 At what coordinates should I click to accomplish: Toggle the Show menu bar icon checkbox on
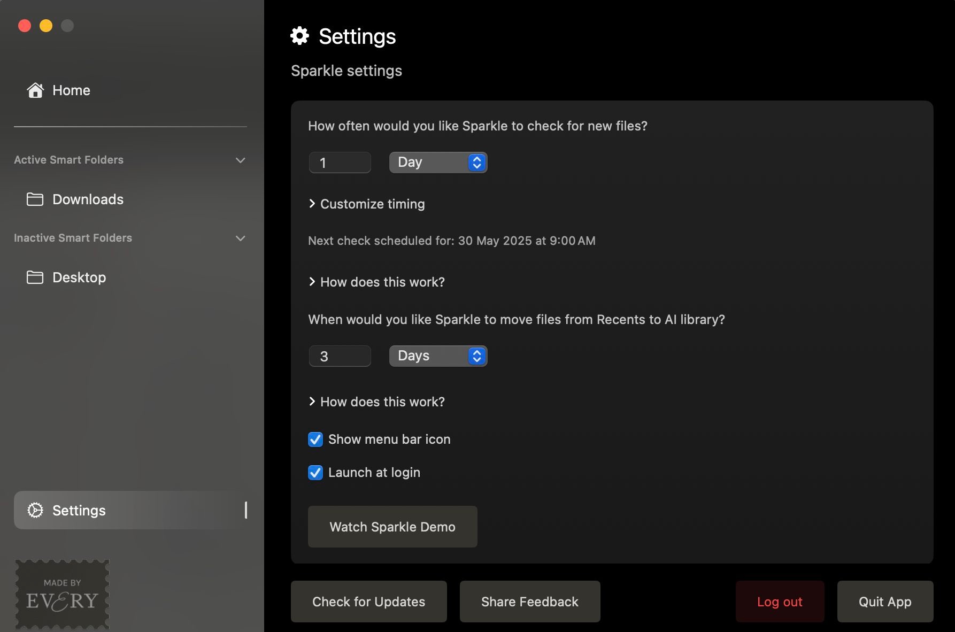pos(315,439)
